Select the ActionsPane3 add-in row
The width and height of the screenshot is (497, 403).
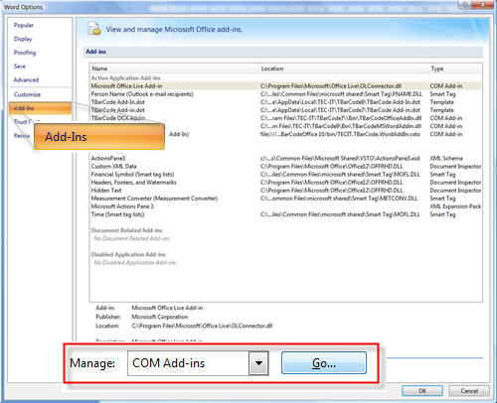coord(285,158)
